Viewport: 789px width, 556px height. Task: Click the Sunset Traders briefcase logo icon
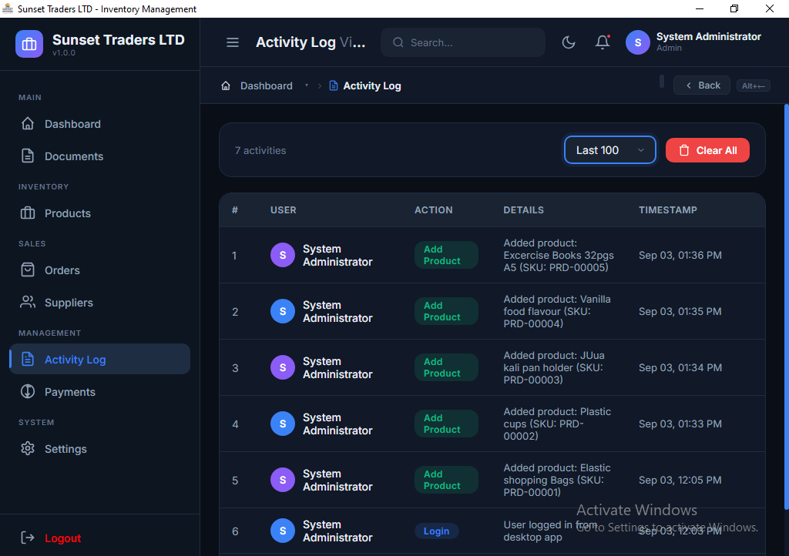coord(29,44)
